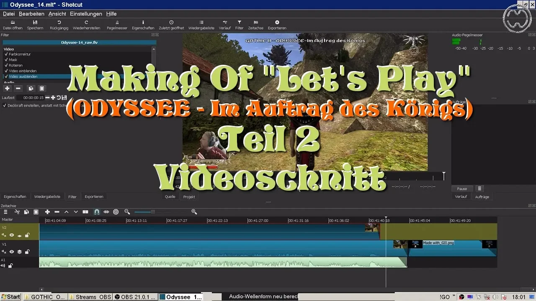Switch to Exportieren tab

pos(94,196)
